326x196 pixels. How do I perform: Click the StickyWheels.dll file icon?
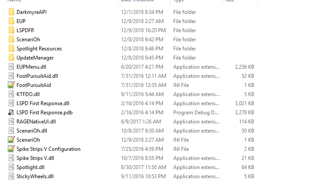pyautogui.click(x=11, y=176)
